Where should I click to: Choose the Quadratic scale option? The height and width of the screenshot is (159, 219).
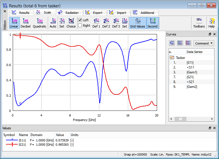[40, 23]
